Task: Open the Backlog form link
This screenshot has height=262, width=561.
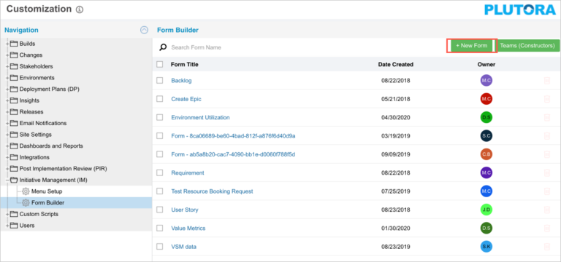Action: click(181, 81)
